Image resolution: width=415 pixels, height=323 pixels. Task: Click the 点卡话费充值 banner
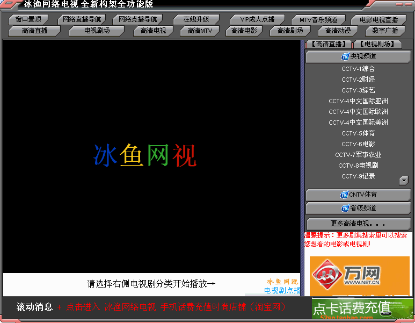click(362, 308)
